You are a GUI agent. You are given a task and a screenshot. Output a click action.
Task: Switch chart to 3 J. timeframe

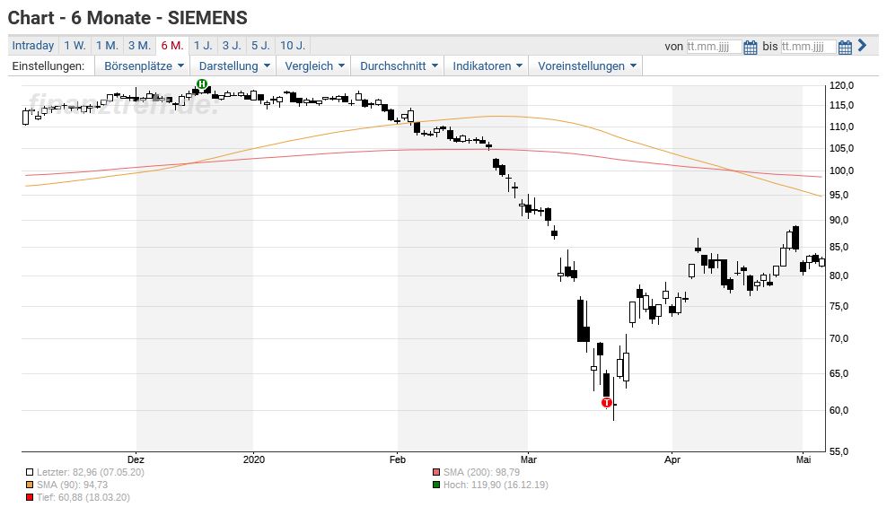(232, 45)
